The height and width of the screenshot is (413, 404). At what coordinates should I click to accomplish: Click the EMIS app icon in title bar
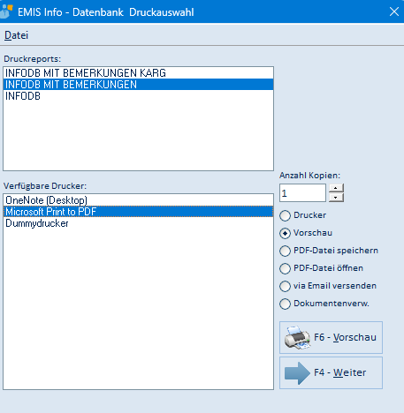[6, 12]
